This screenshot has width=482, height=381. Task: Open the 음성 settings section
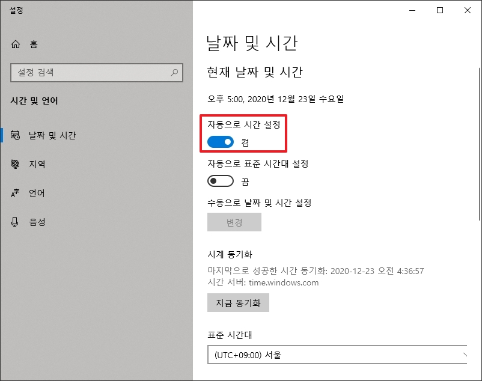[x=37, y=222]
